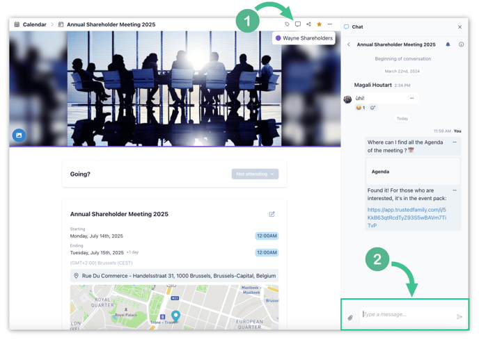
Task: Click the edit event pencil icon
Action: (x=272, y=214)
